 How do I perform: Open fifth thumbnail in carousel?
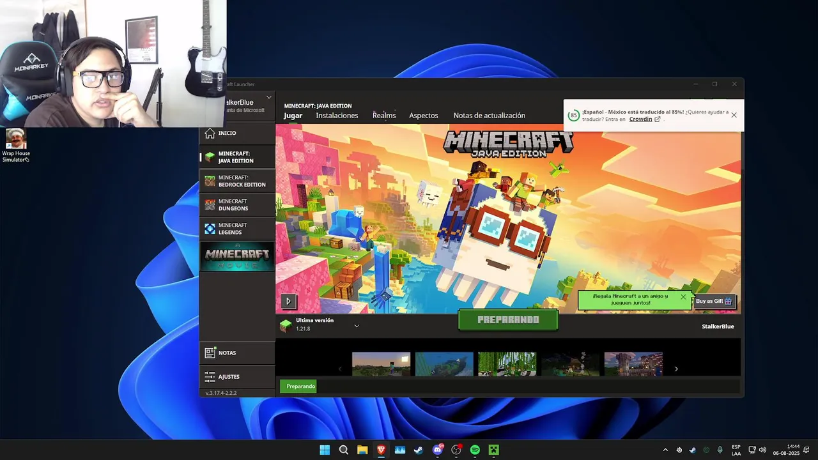point(633,364)
